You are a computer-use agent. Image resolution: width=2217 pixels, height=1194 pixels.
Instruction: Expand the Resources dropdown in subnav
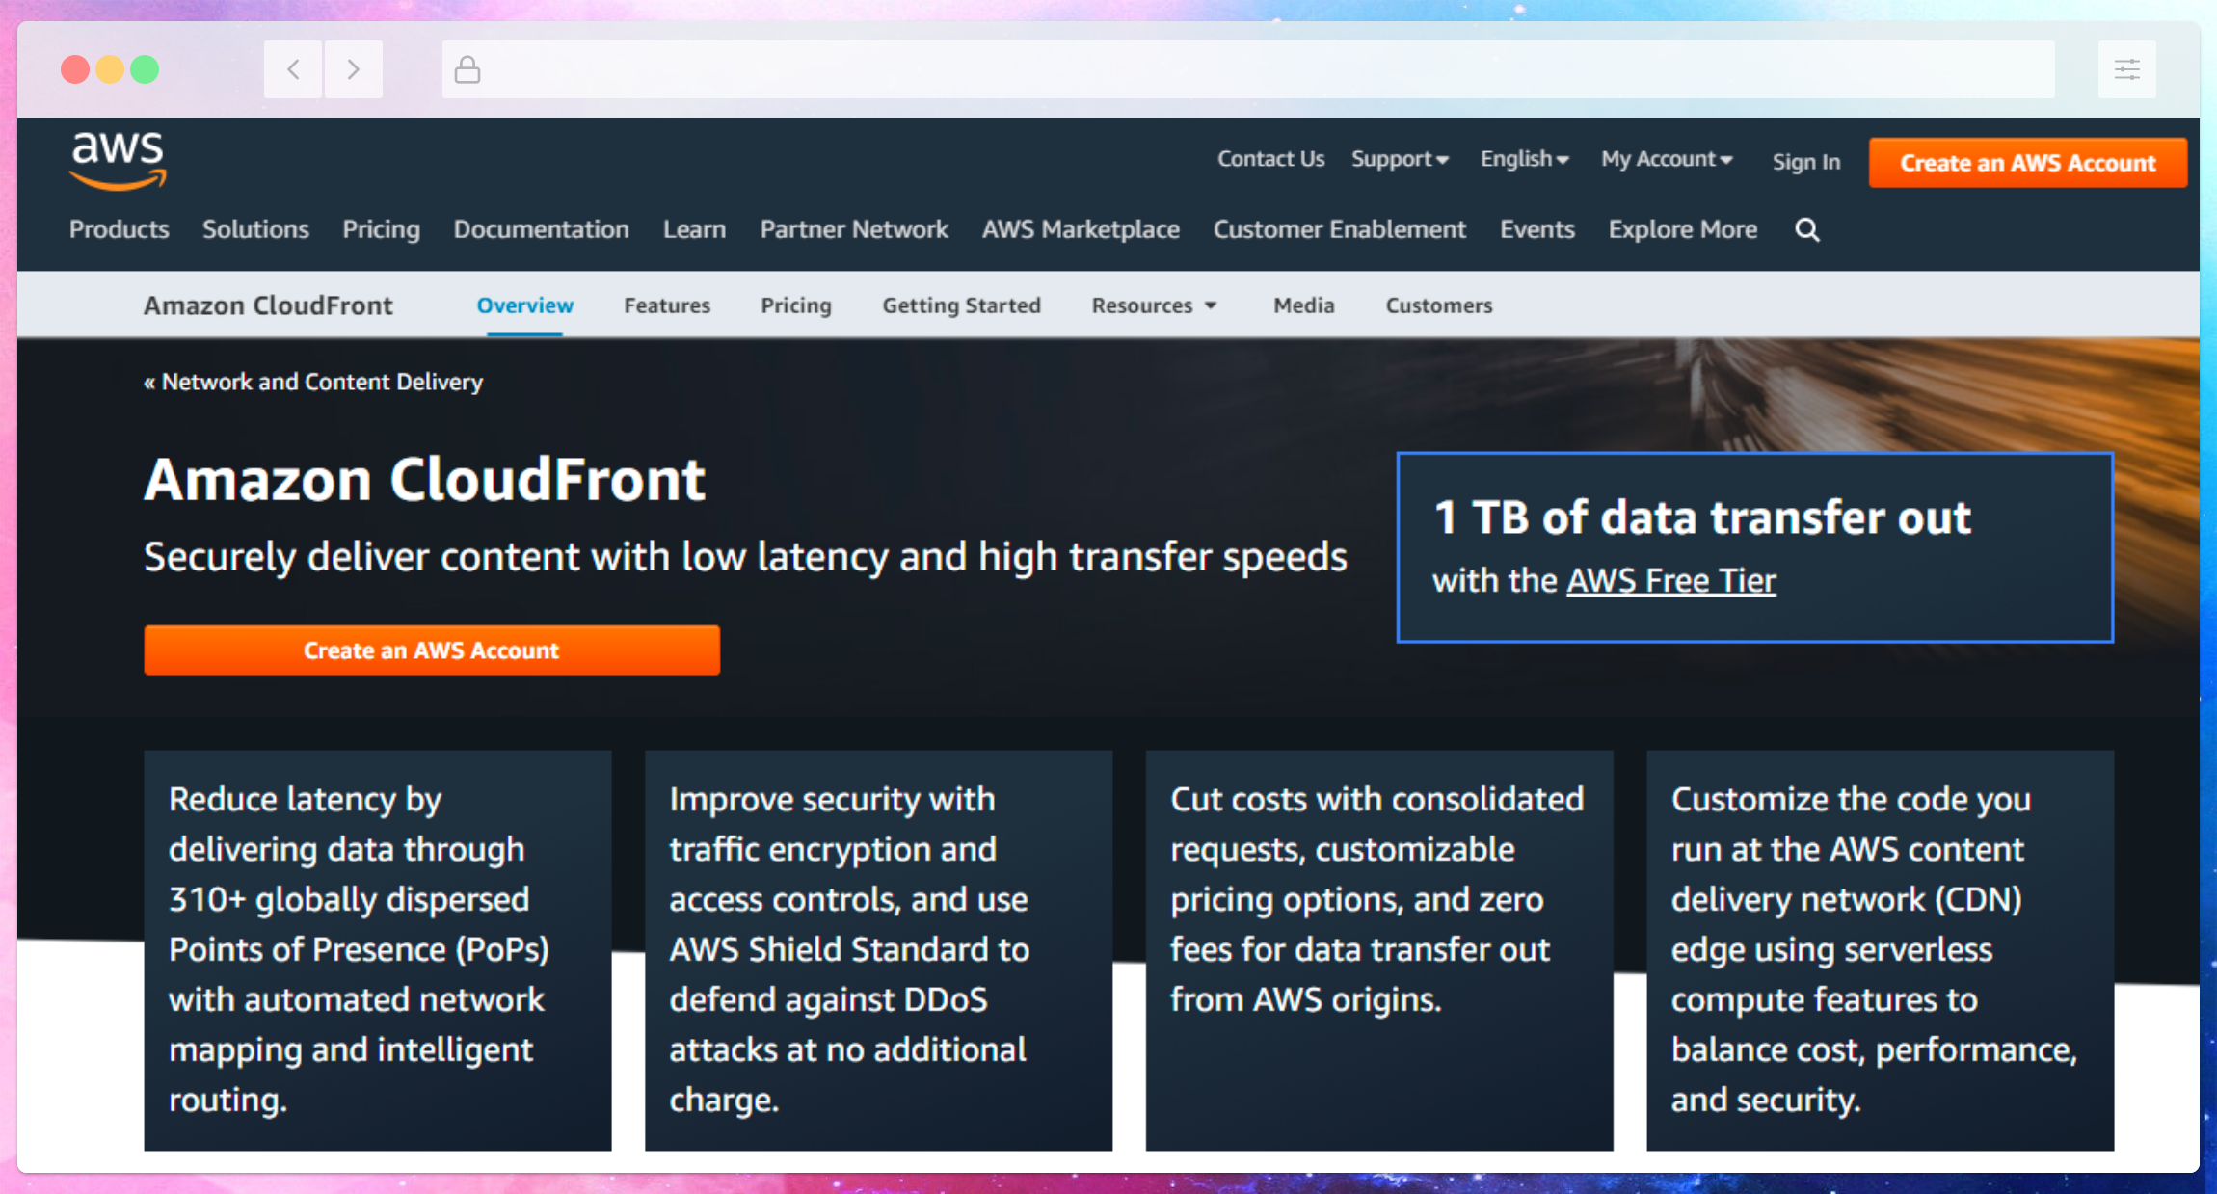(1154, 305)
